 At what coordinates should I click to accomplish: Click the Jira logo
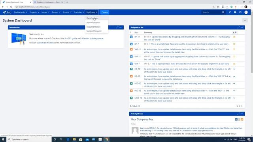coord(7,12)
